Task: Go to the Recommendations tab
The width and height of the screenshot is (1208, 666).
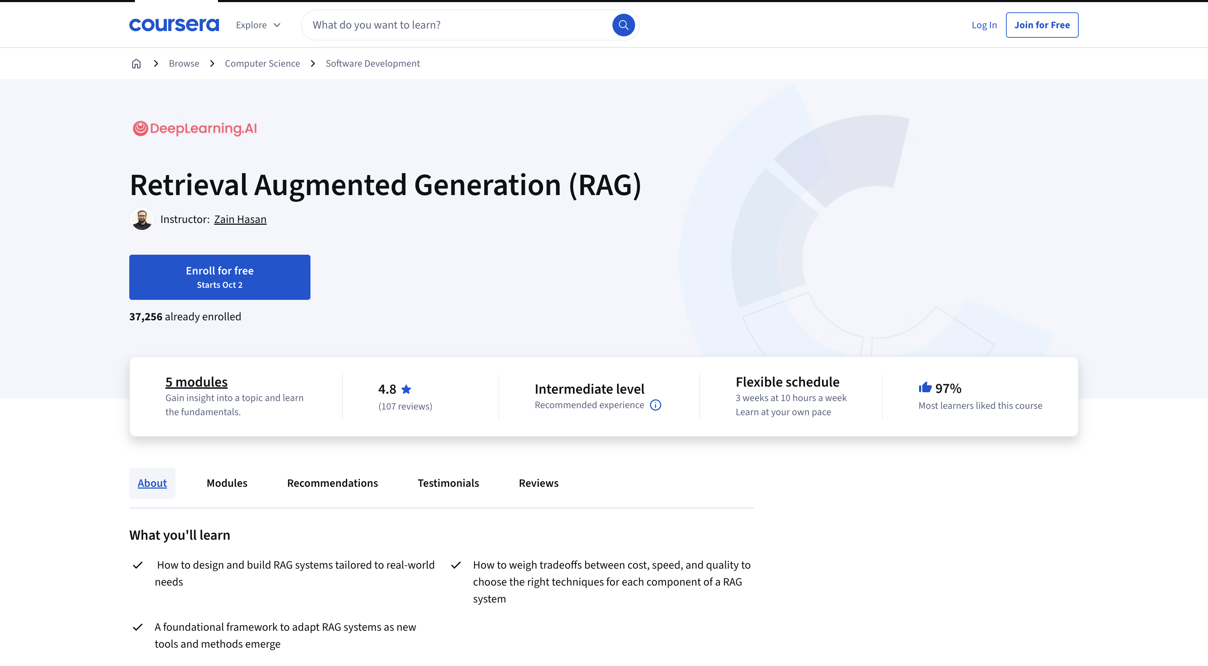Action: click(x=332, y=483)
